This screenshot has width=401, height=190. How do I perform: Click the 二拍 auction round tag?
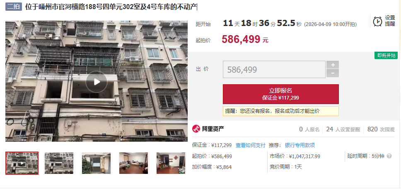[x=14, y=7]
